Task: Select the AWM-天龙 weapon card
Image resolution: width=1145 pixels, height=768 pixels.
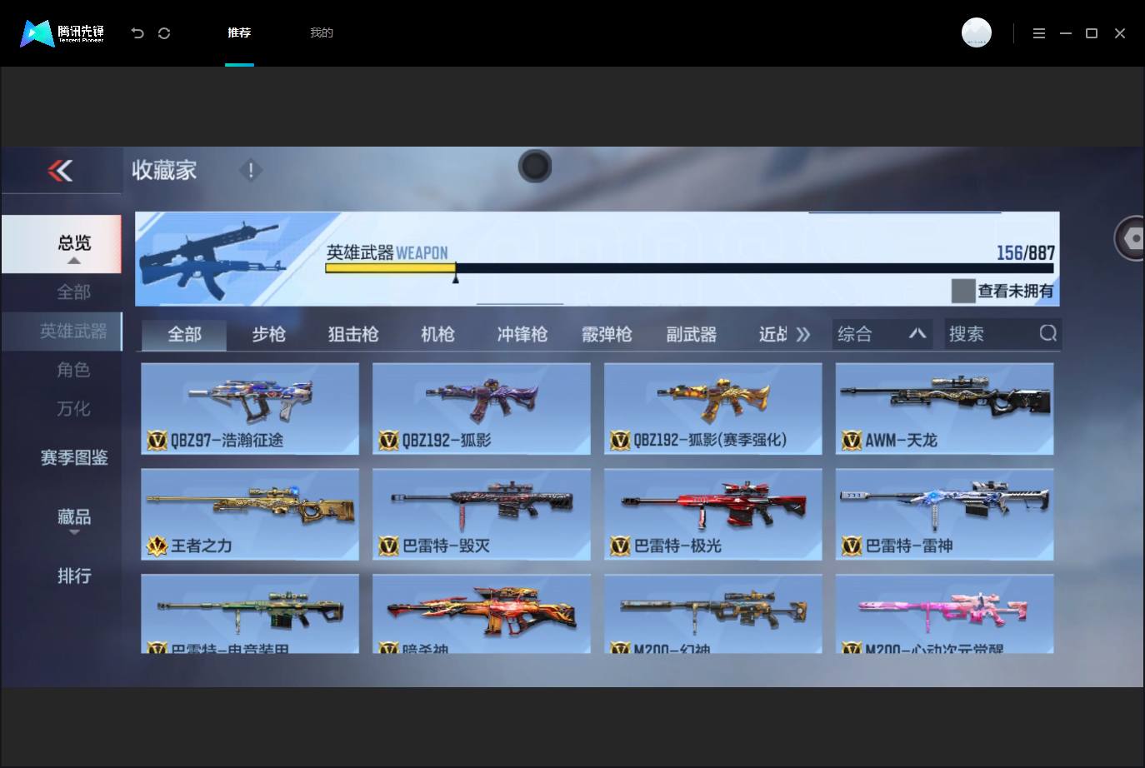Action: [x=944, y=408]
